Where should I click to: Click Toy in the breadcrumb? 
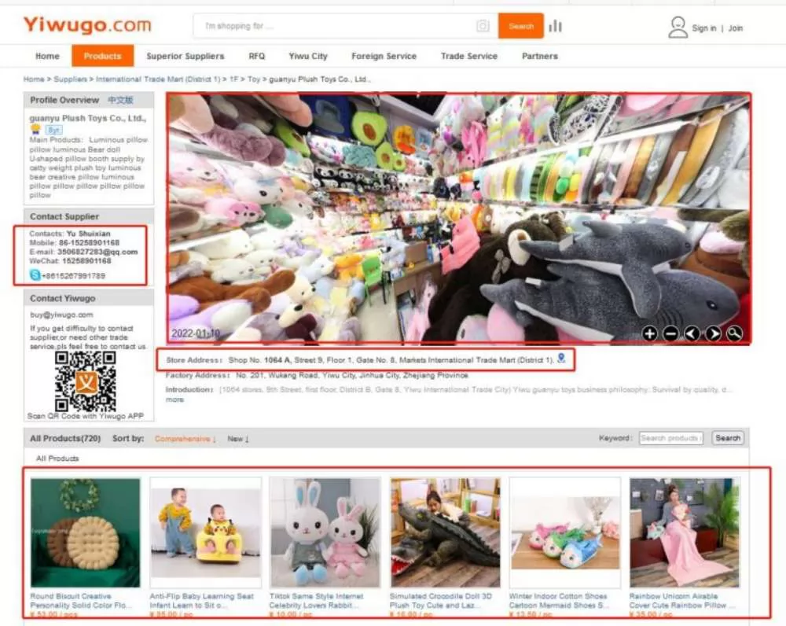pos(254,79)
